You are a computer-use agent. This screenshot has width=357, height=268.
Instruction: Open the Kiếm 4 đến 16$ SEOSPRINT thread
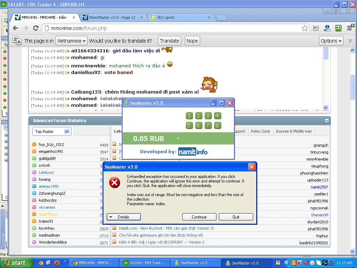pos(162,242)
